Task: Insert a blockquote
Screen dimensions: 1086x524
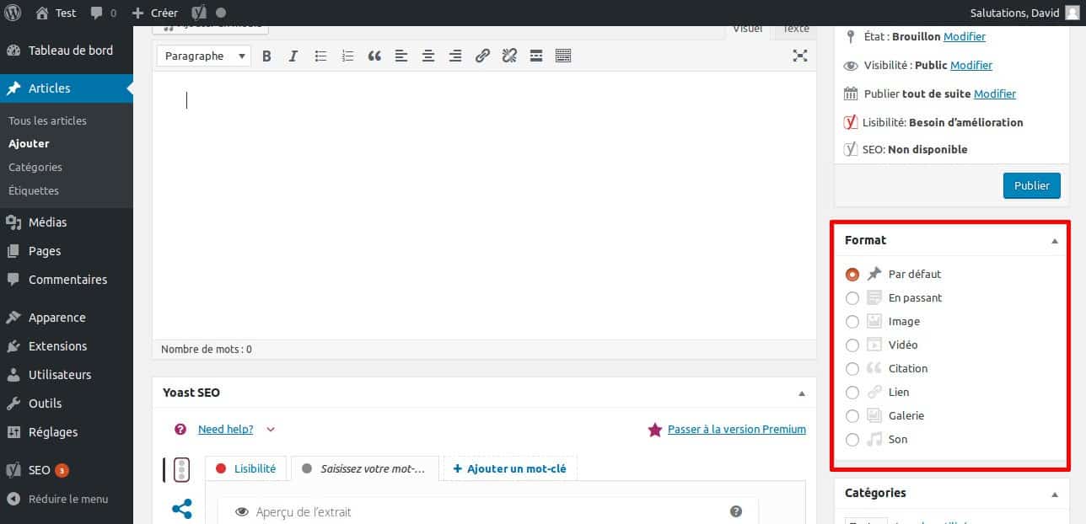Action: point(374,56)
